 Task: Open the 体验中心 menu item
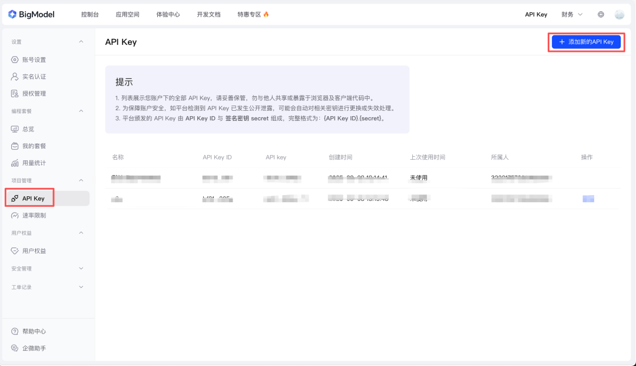click(x=169, y=14)
